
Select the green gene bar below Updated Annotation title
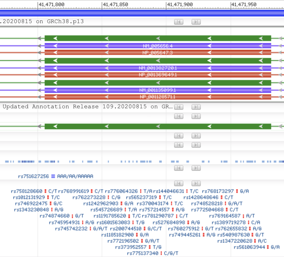tap(158, 126)
